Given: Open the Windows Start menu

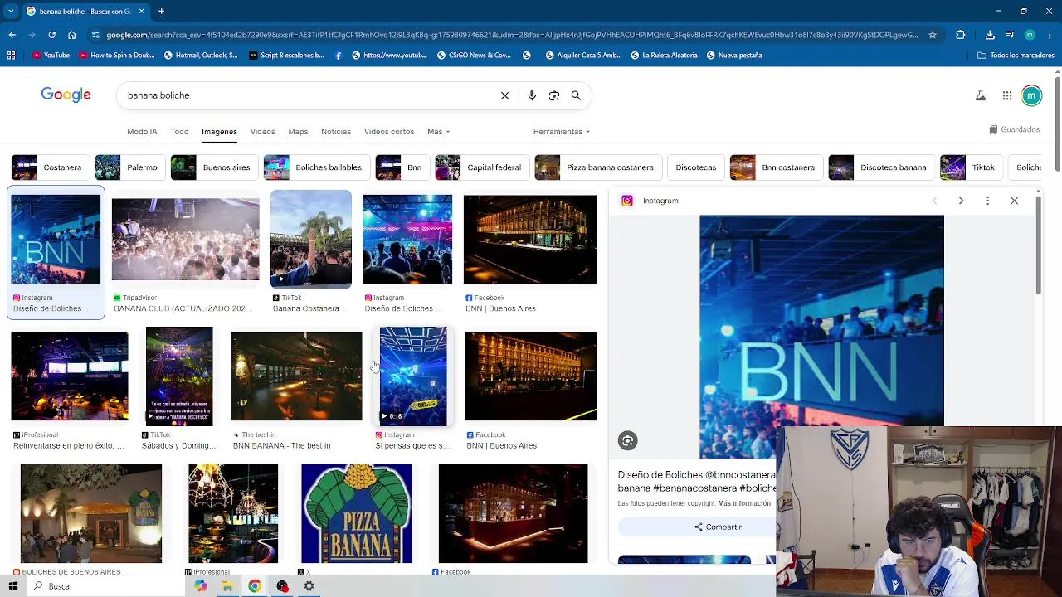Looking at the screenshot, I should (12, 586).
